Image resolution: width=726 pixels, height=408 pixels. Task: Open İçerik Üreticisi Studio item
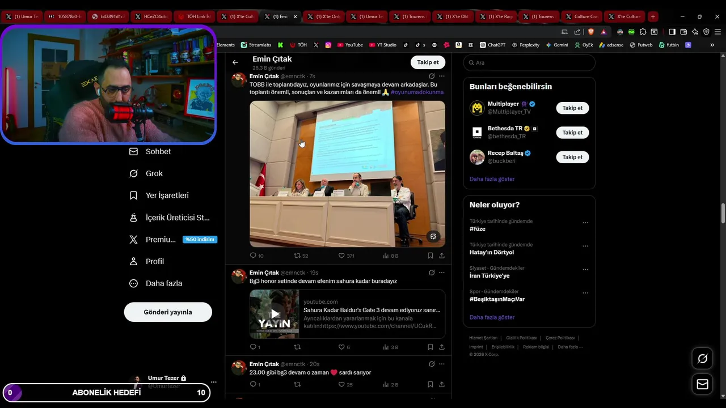coord(169,217)
